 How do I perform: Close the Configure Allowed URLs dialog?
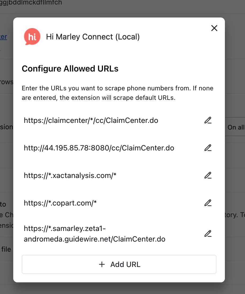(214, 28)
